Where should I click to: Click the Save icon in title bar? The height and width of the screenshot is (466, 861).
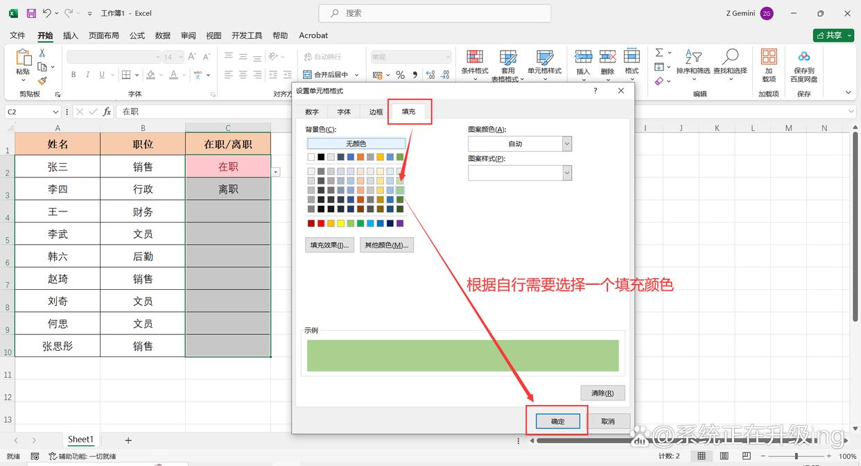(x=31, y=13)
